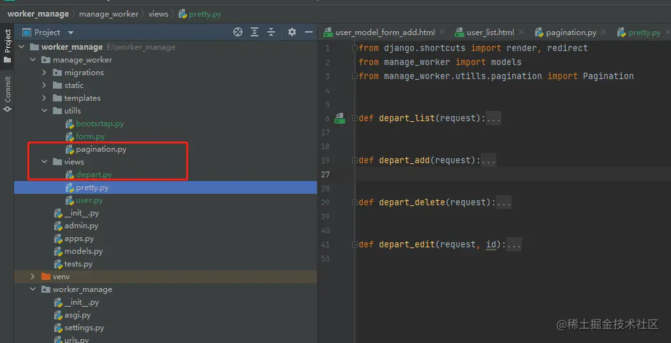Viewport: 671px width, 343px height.
Task: Open the Commit tool window stripe button
Action: 7,94
